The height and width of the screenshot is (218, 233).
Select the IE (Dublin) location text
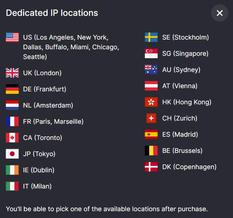[39, 170]
